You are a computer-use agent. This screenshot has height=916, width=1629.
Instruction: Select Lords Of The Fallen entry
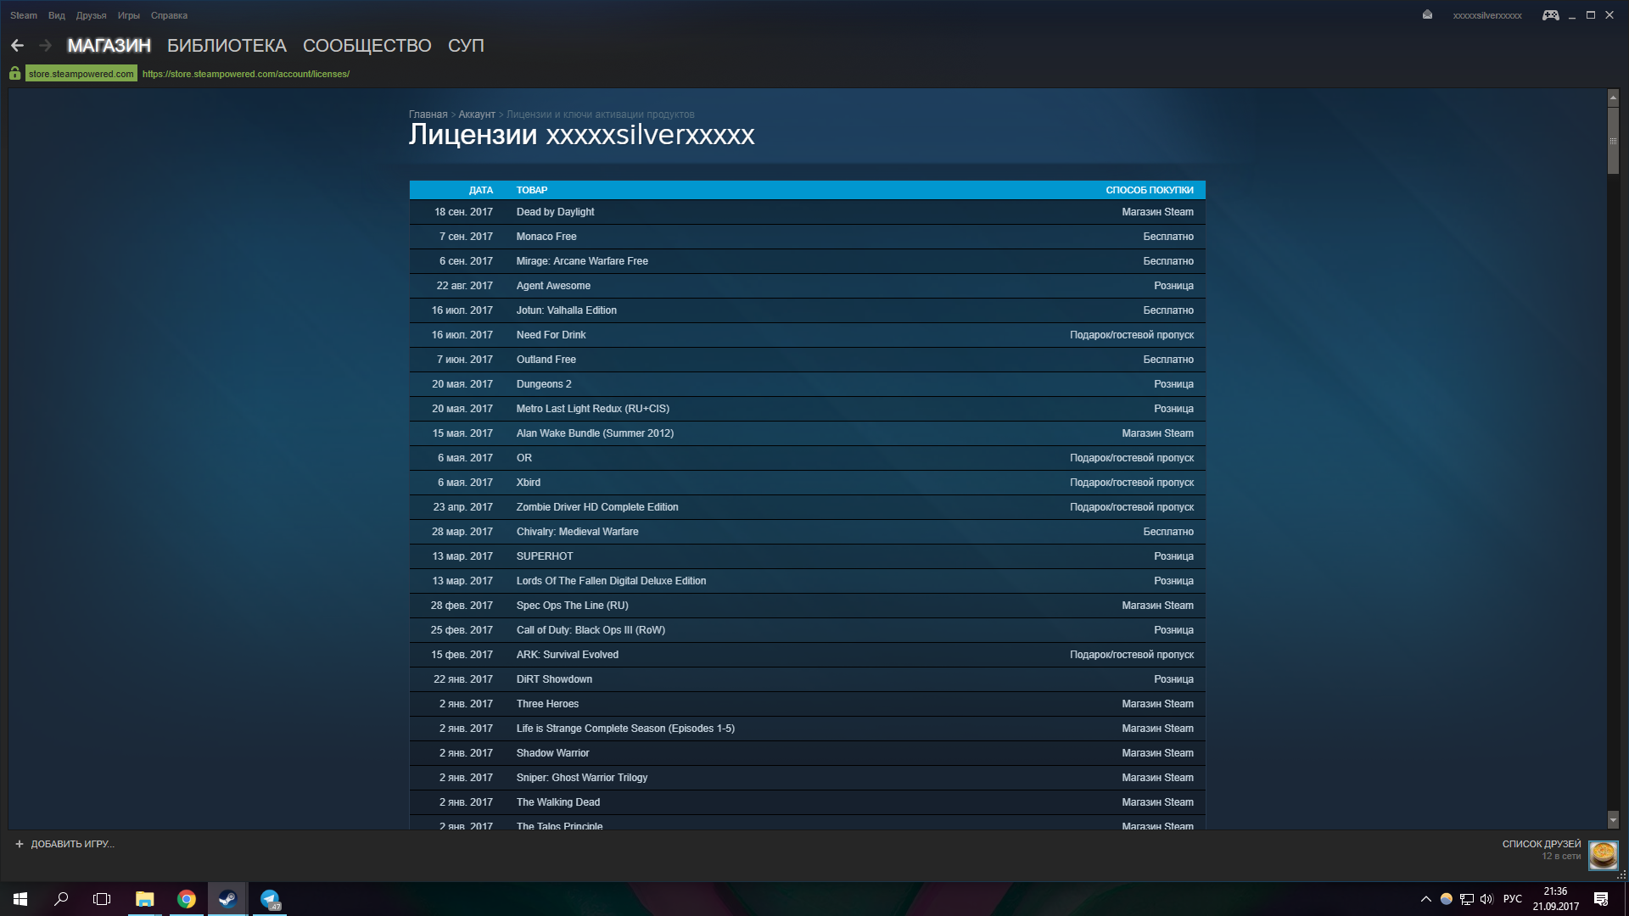[807, 581]
